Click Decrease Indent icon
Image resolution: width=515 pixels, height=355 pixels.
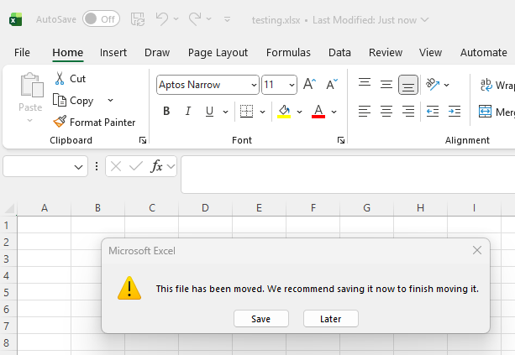[433, 112]
